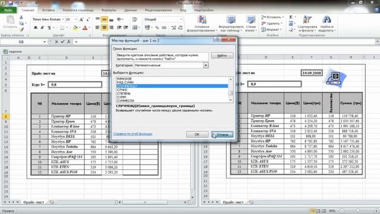380x214 pixels.
Task: Expand the Insert cells (Вставить) dropdown
Action: click(x=283, y=17)
